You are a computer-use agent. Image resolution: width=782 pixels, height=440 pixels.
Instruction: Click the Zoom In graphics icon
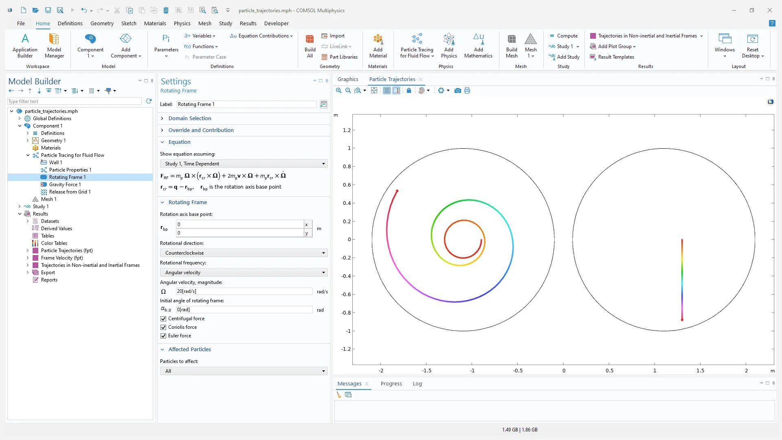coord(338,90)
